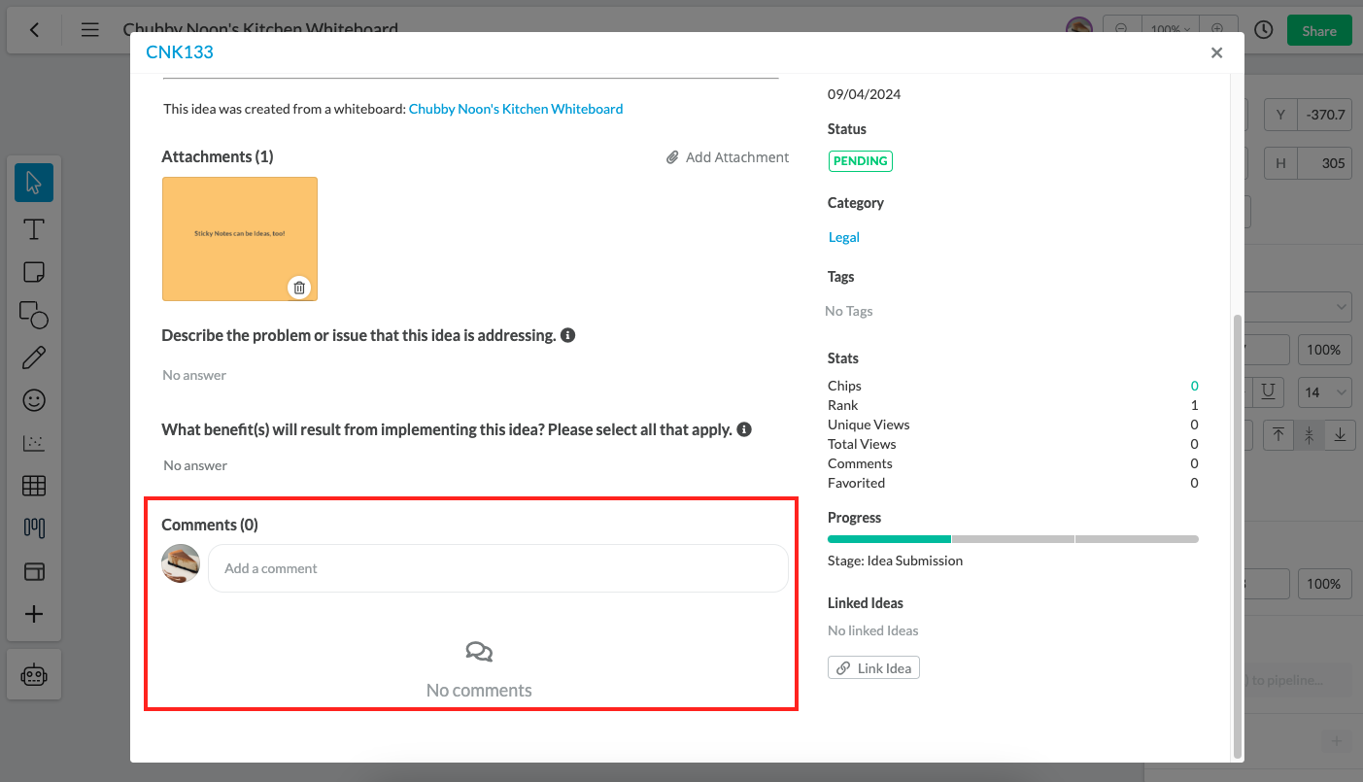
Task: Open the font size 14 dropdown
Action: (x=1325, y=392)
